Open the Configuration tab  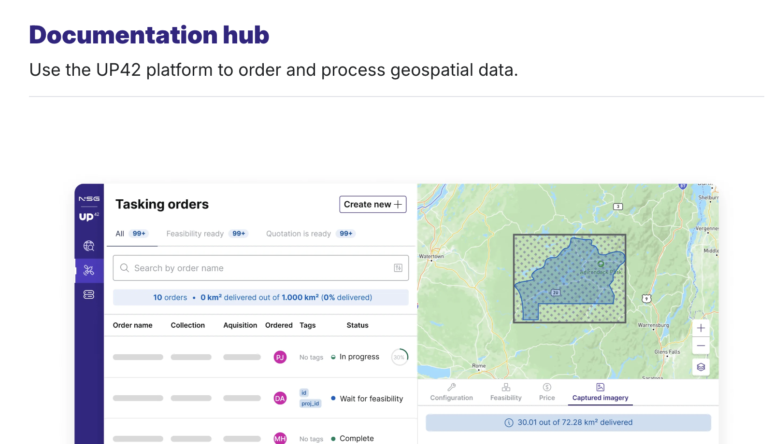tap(452, 392)
